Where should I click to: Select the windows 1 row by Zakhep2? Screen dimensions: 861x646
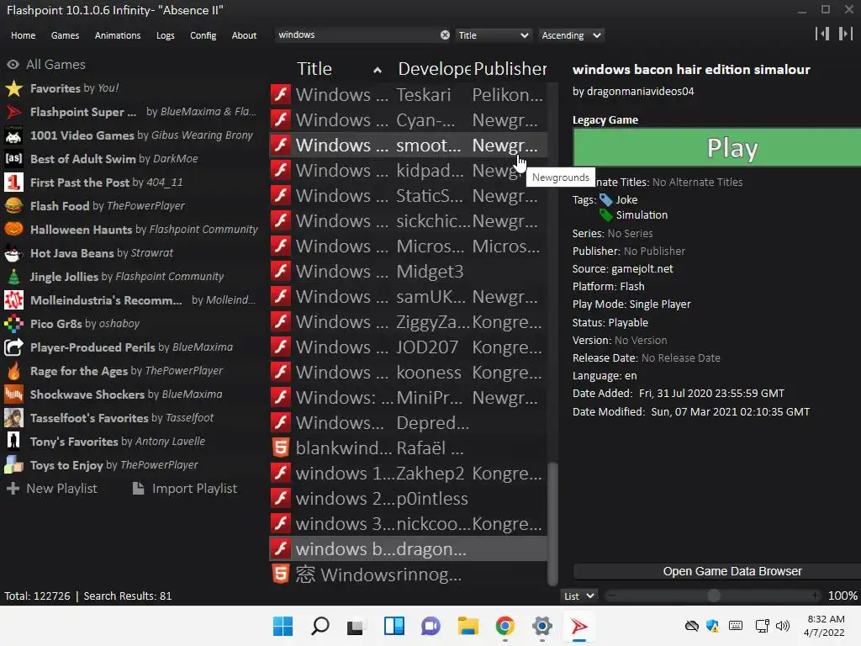click(408, 474)
